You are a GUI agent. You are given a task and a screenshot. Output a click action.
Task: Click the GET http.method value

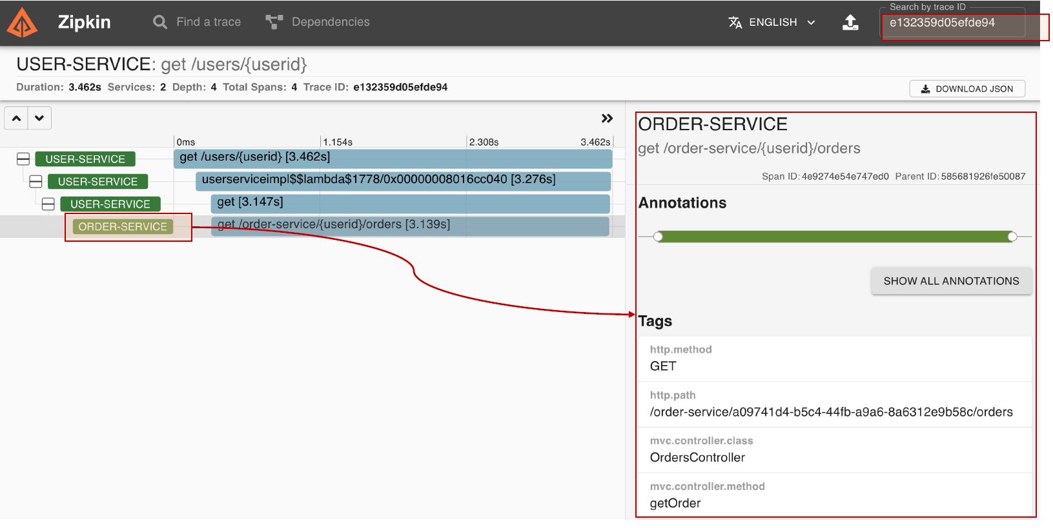(663, 366)
